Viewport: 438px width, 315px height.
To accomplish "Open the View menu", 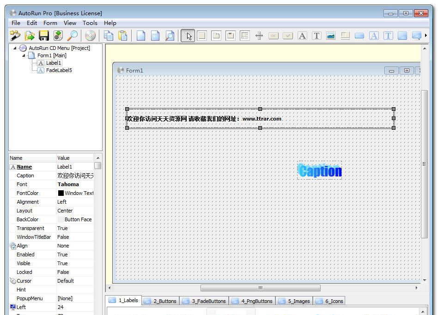I will (x=70, y=23).
